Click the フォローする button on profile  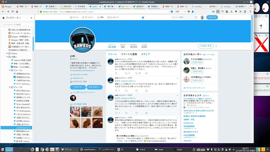(x=205, y=46)
